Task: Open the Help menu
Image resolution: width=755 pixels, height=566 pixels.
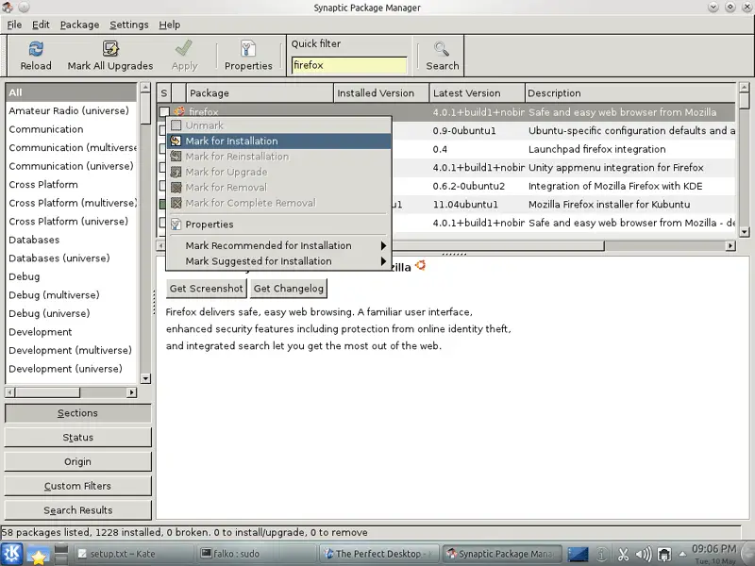Action: (170, 25)
